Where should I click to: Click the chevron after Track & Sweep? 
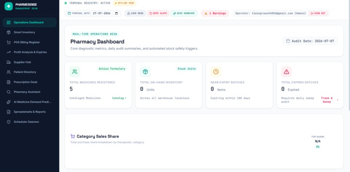tap(337, 100)
